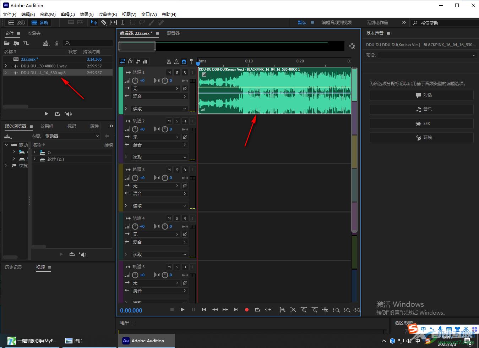The height and width of the screenshot is (348, 479).
Task: Click the Play button in transport
Action: [x=183, y=310]
